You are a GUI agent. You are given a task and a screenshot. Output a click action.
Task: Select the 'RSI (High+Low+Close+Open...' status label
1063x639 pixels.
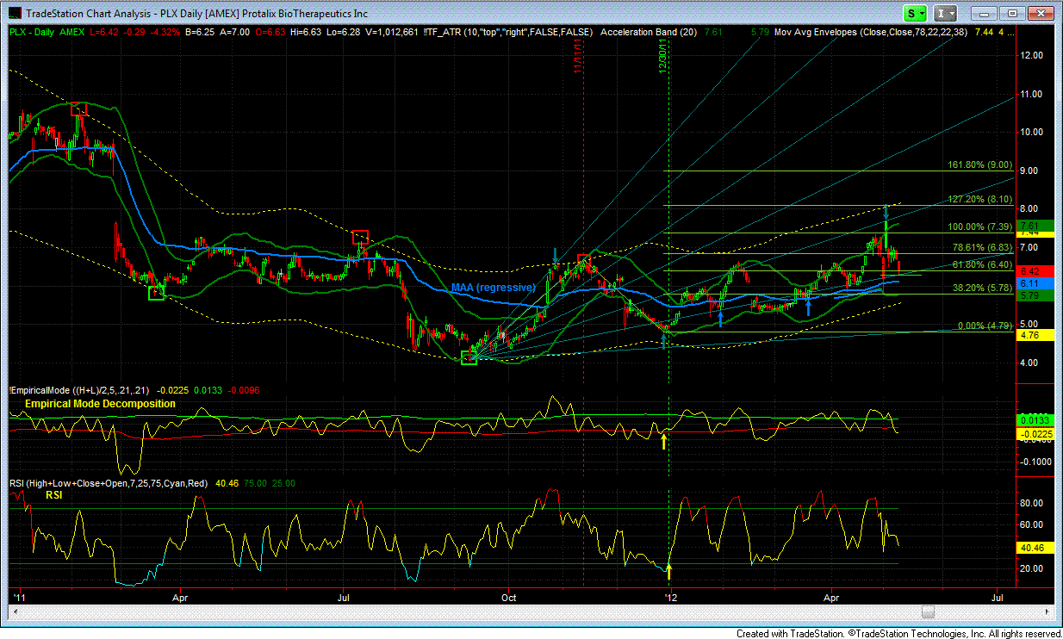tap(109, 484)
